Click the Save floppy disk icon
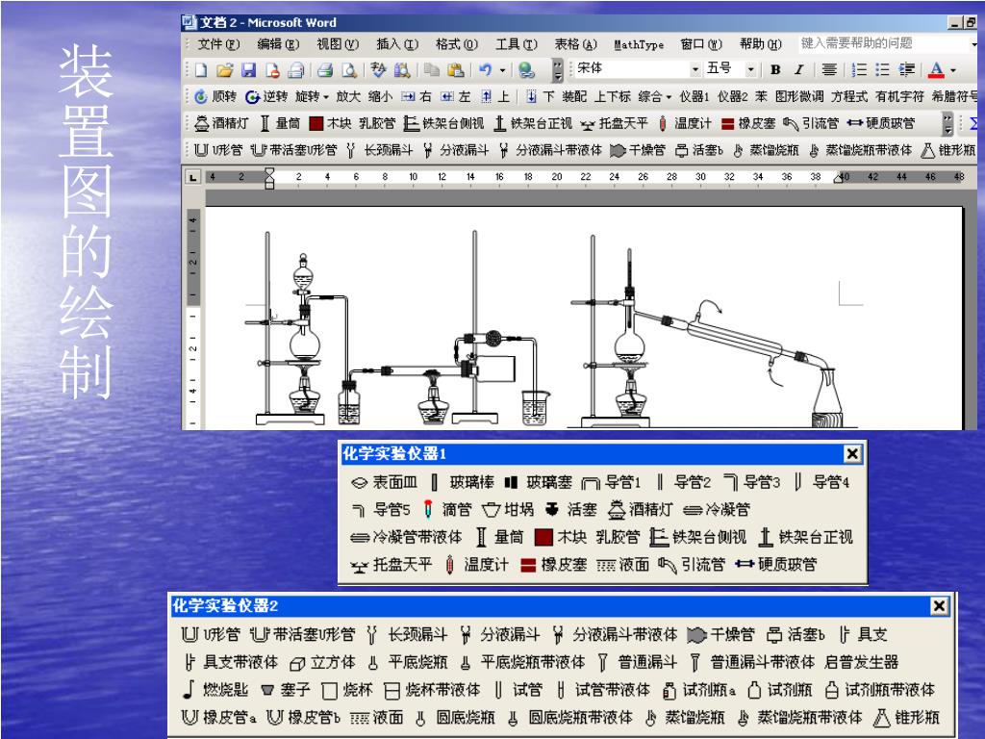Screen dimensions: 985x739 (x=249, y=69)
